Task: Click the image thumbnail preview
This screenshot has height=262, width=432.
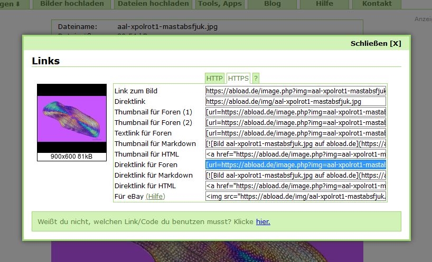Action: [x=64, y=118]
